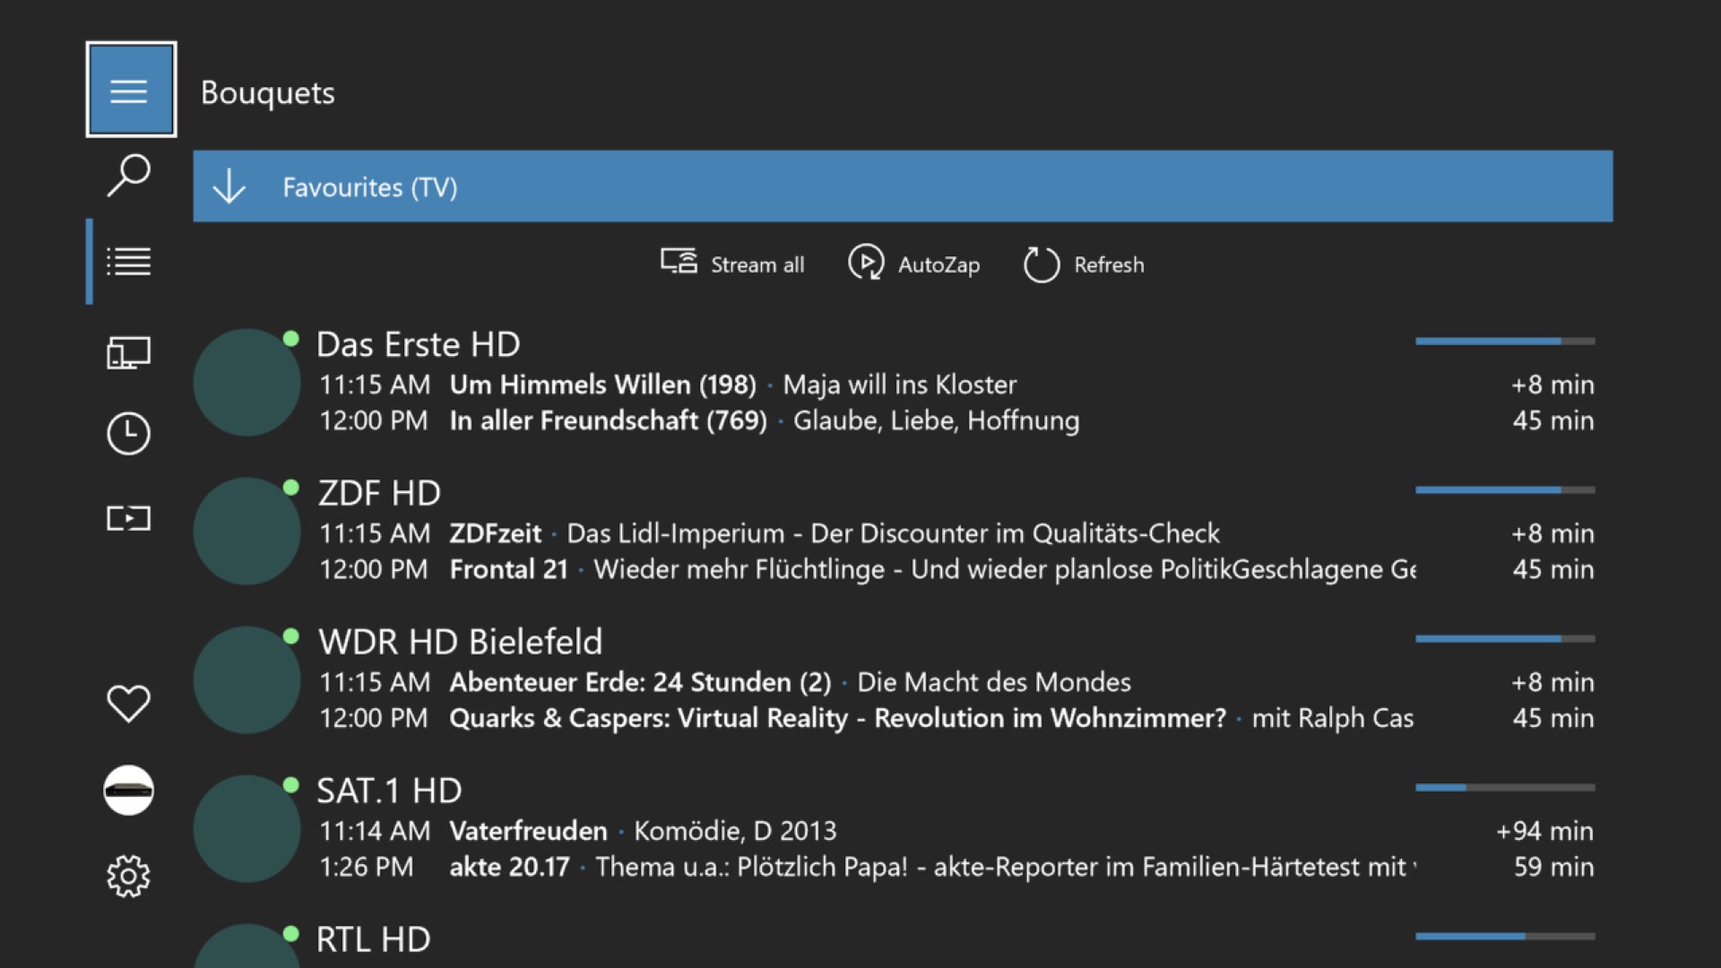Open the recordings playback icon
This screenshot has width=1721, height=968.
129,518
